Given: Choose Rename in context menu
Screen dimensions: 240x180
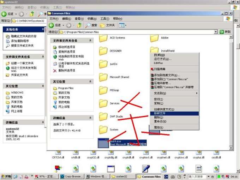Looking at the screenshot, I should (174, 121).
